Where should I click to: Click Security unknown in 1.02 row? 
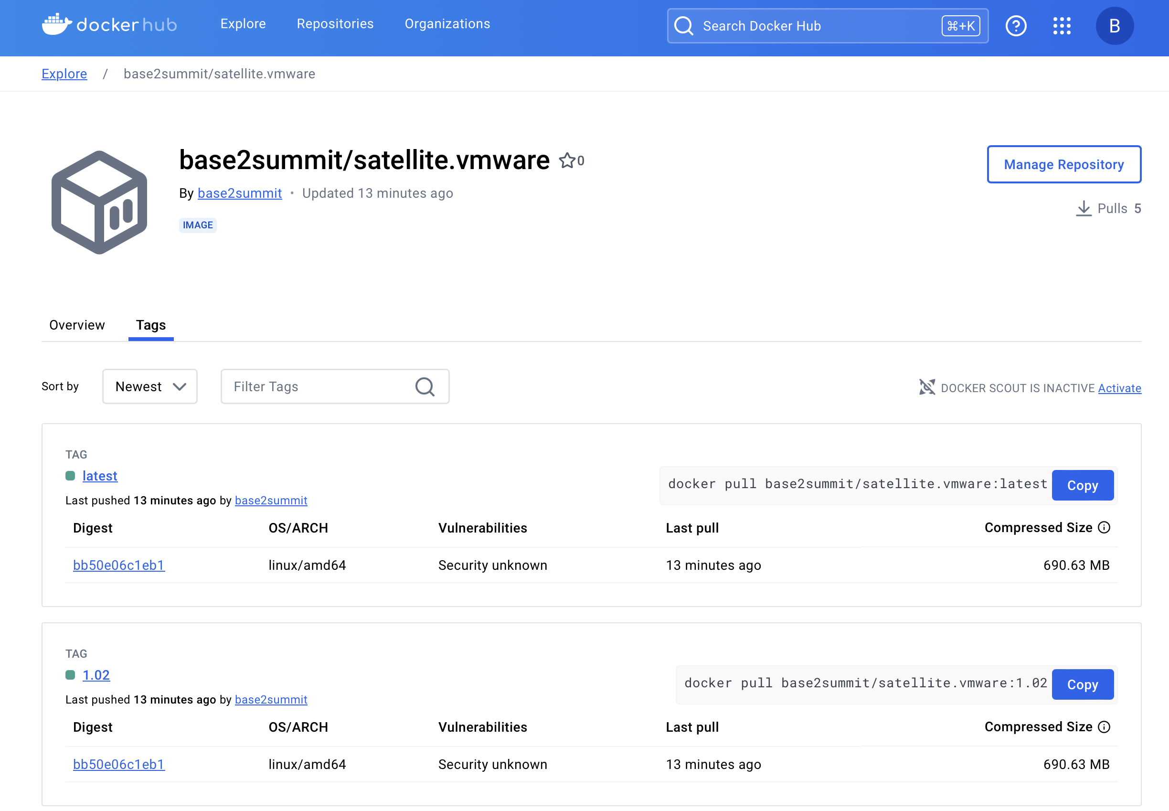[x=493, y=764]
